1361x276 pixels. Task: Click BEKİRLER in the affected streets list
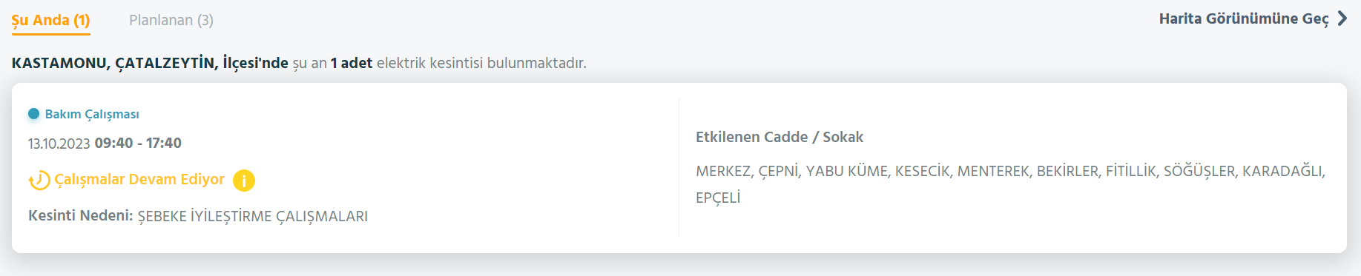1069,172
